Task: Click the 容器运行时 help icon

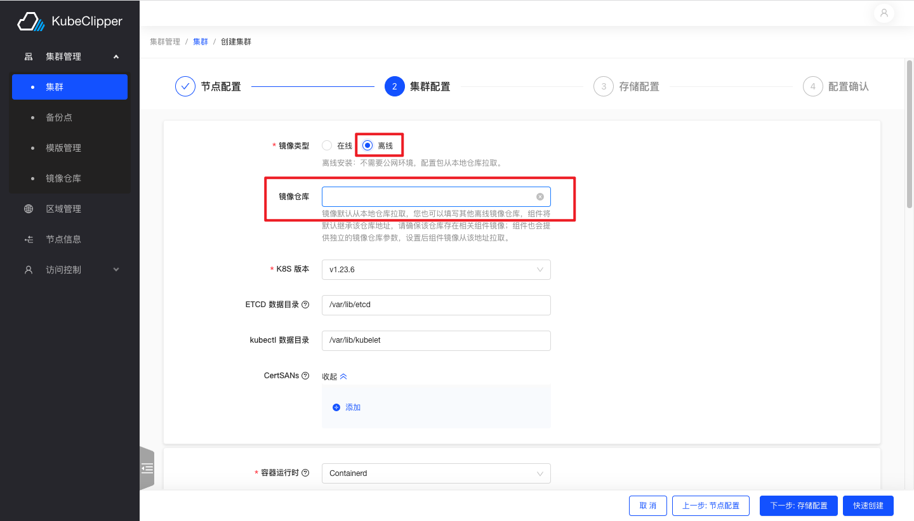Action: [306, 472]
